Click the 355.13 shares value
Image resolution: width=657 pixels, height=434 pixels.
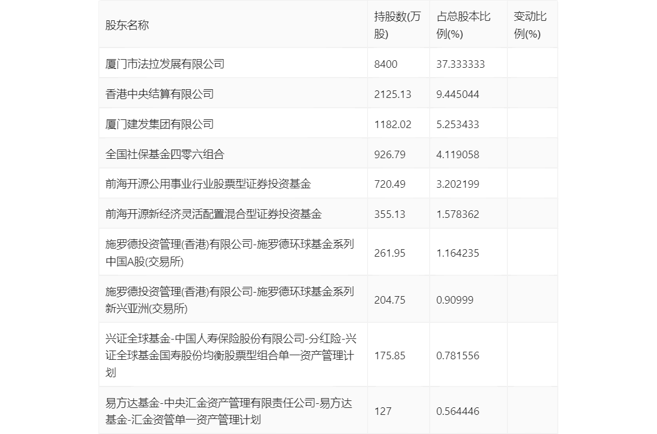pos(390,214)
